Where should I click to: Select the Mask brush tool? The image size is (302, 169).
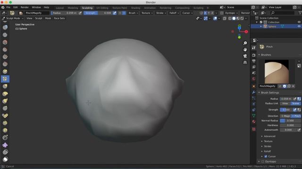tap(5, 159)
